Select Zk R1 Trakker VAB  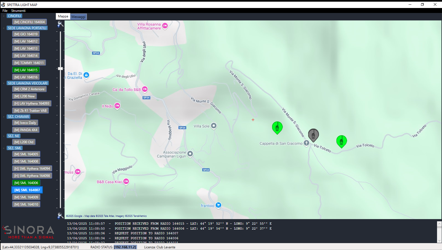tap(30, 111)
